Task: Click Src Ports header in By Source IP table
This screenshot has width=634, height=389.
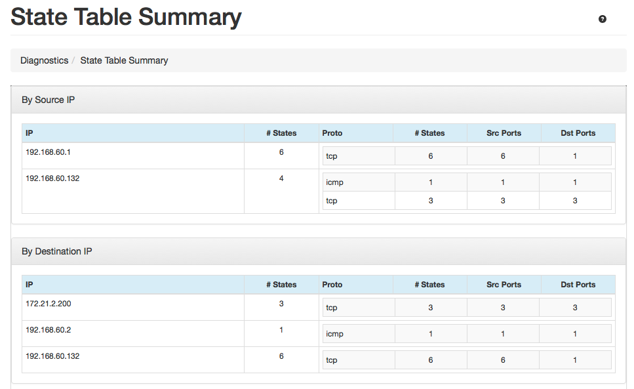Action: 504,133
